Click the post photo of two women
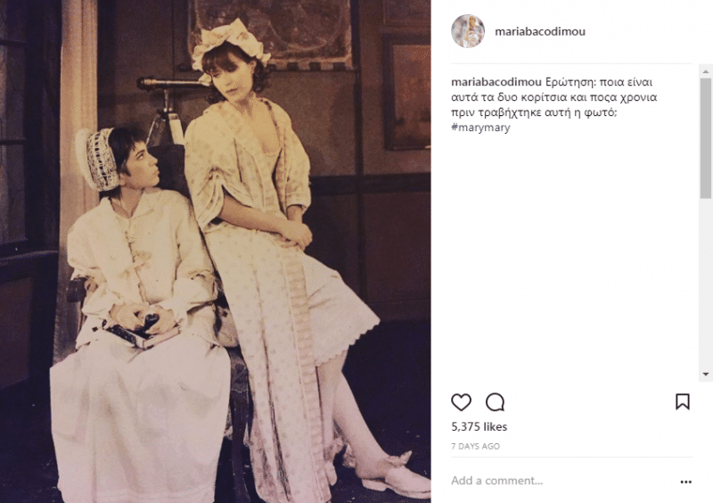 pos(216,251)
